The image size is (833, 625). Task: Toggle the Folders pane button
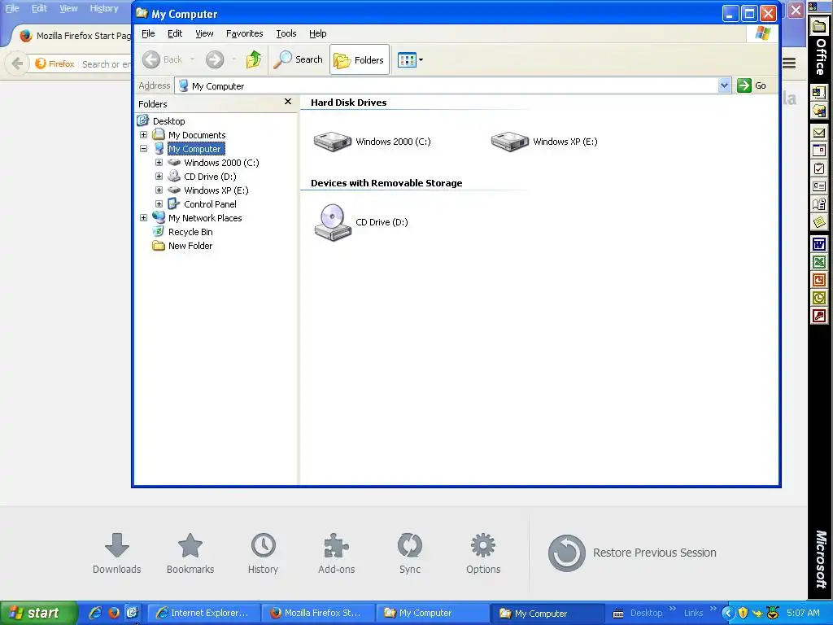pyautogui.click(x=359, y=59)
